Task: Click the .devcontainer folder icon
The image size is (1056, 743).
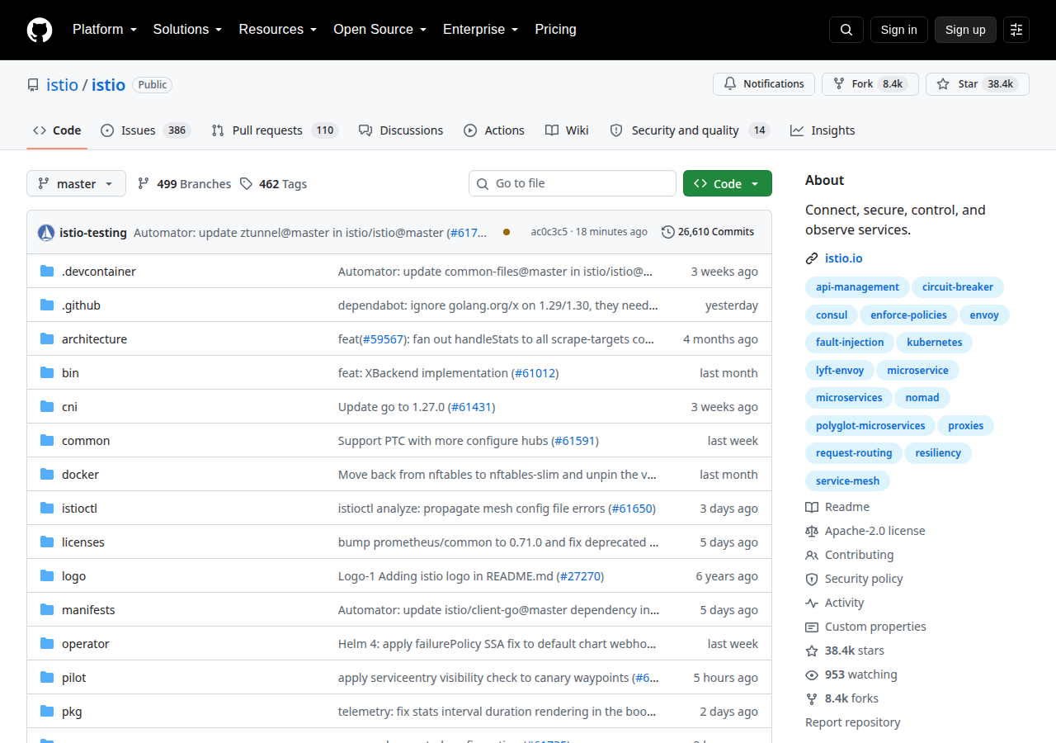Action: (47, 272)
